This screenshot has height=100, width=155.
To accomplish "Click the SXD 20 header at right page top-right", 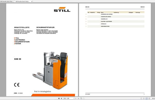I will pos(142,7).
